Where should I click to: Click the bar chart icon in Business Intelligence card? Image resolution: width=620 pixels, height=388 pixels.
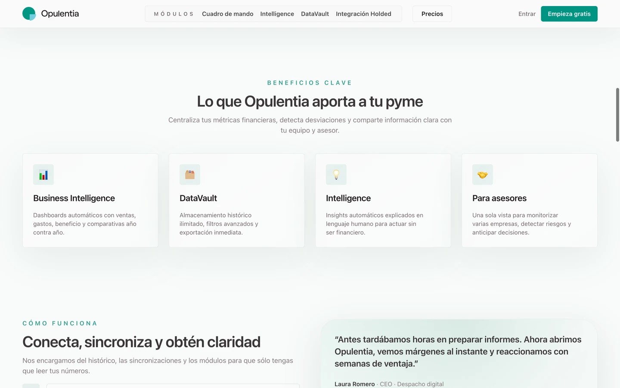(43, 175)
